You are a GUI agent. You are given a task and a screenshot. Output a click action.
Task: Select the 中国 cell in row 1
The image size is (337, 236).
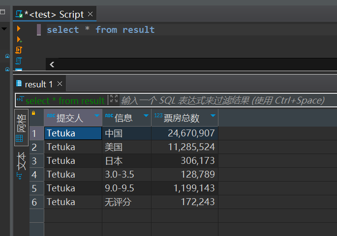tap(126, 133)
